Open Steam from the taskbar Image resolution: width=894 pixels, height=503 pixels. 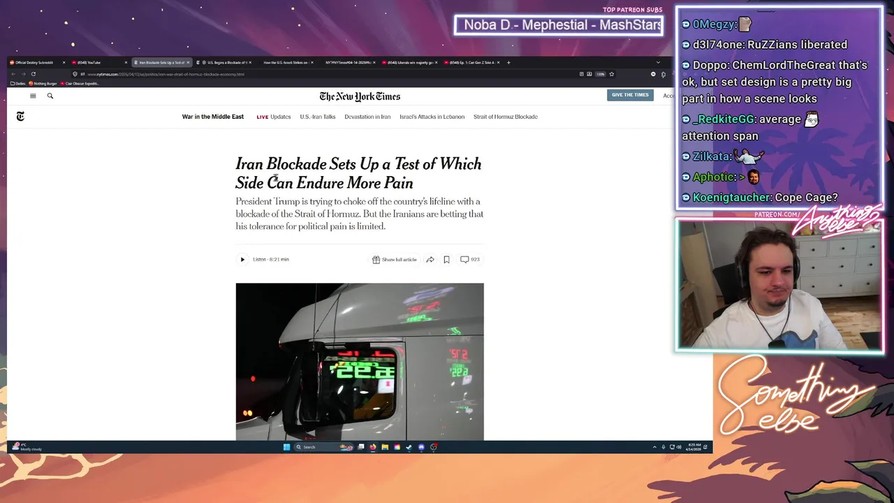tap(409, 447)
